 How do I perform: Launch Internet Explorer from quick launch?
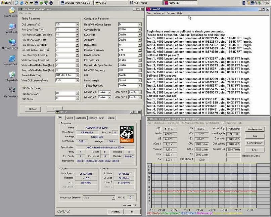coord(21,3)
